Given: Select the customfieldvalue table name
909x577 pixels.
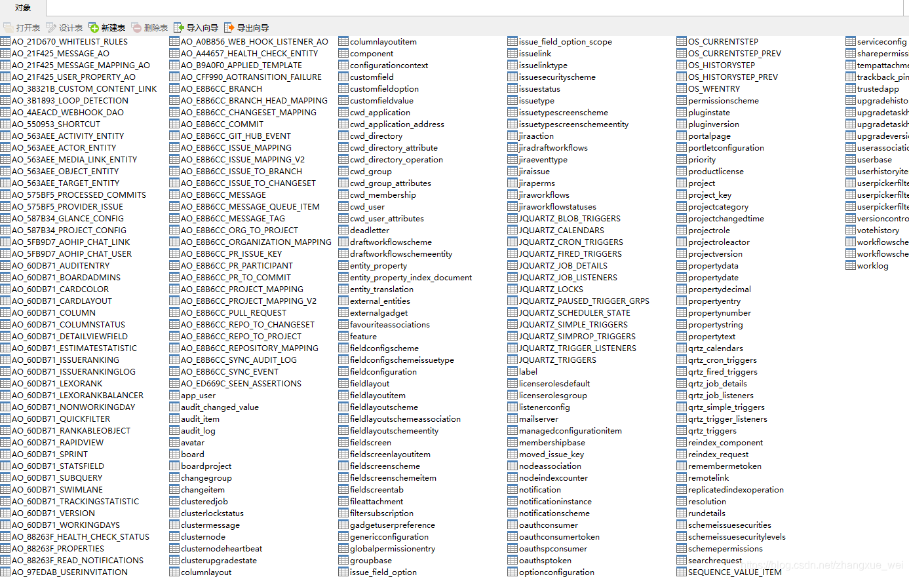Looking at the screenshot, I should point(382,100).
